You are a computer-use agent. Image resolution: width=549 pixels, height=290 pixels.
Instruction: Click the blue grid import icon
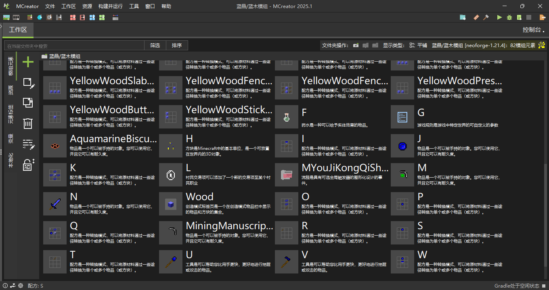tap(92, 17)
